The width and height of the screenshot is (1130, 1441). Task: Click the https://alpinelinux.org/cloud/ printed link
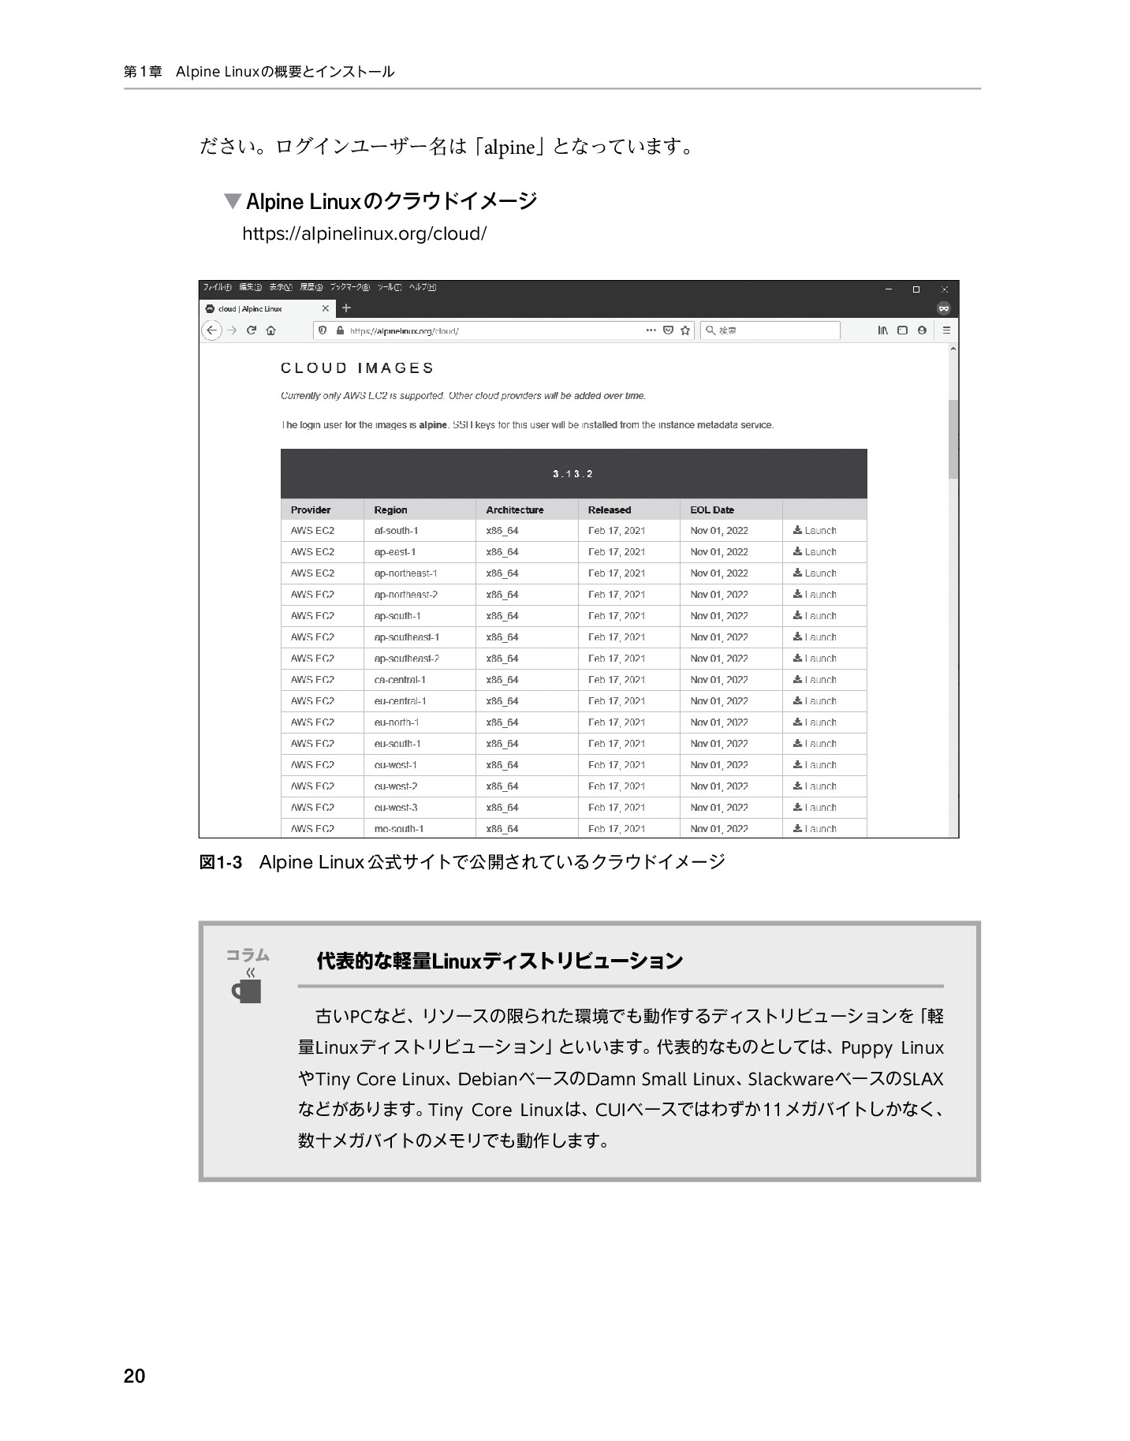pos(364,233)
